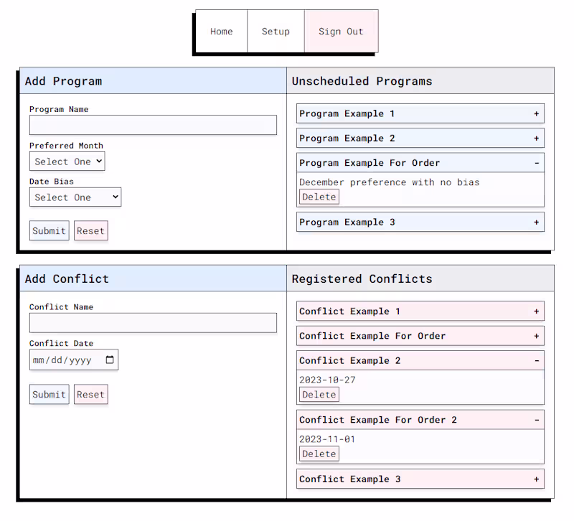This screenshot has height=521, width=574.
Task: Click the Add Conflict heading
Action: point(67,279)
